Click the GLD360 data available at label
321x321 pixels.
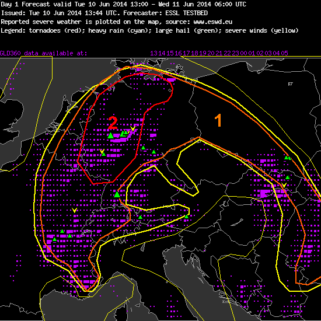pyautogui.click(x=43, y=53)
